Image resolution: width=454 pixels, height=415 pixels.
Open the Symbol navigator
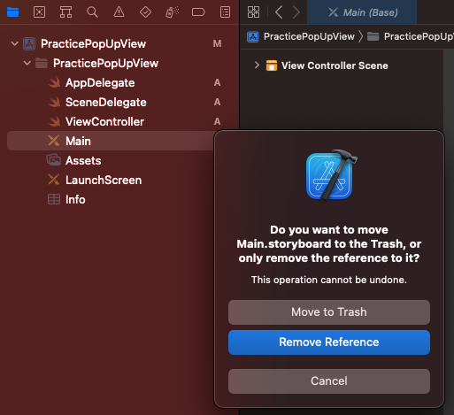tap(65, 12)
